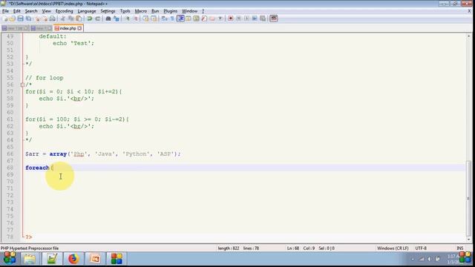Open the Plugins menu

[171, 11]
